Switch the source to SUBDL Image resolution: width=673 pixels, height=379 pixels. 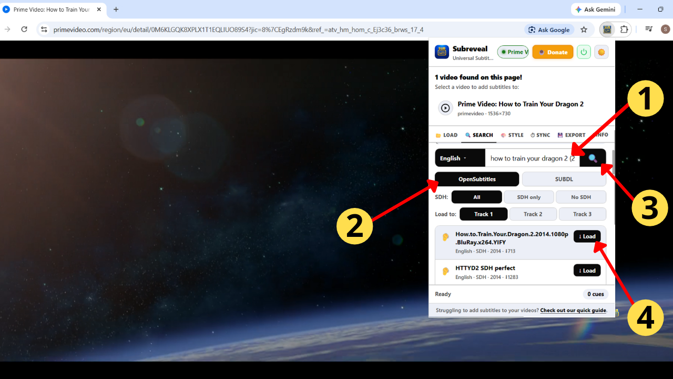pyautogui.click(x=564, y=179)
